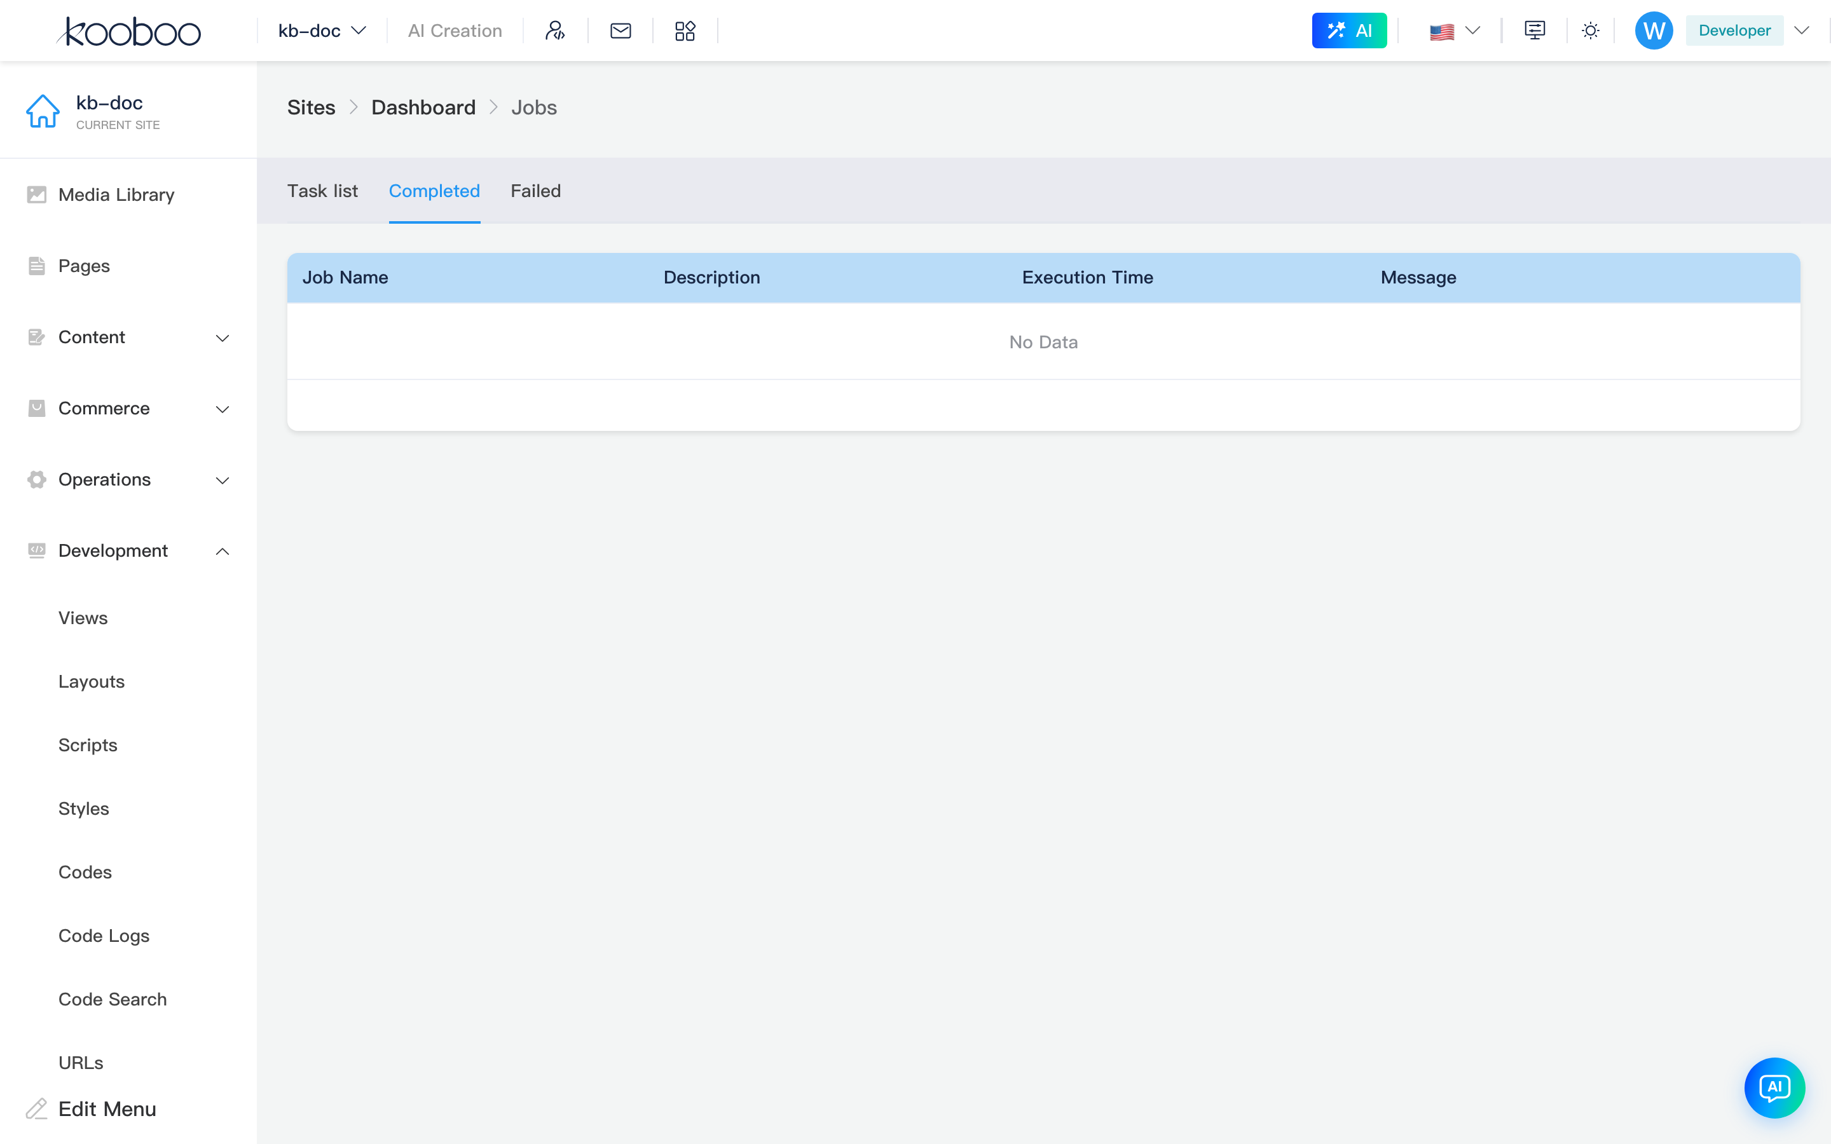Click the Job Name column header

point(345,278)
